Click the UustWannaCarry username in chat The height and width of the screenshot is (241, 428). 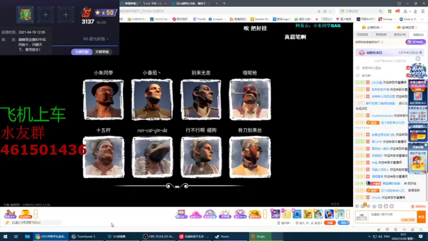click(382, 116)
